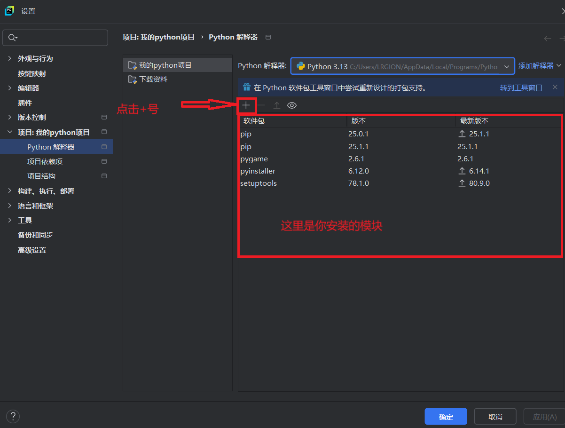Click the 确定 button

click(x=446, y=417)
